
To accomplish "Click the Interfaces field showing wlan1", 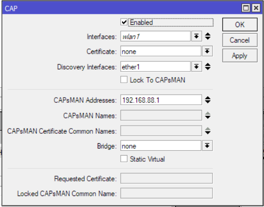I will [156, 36].
